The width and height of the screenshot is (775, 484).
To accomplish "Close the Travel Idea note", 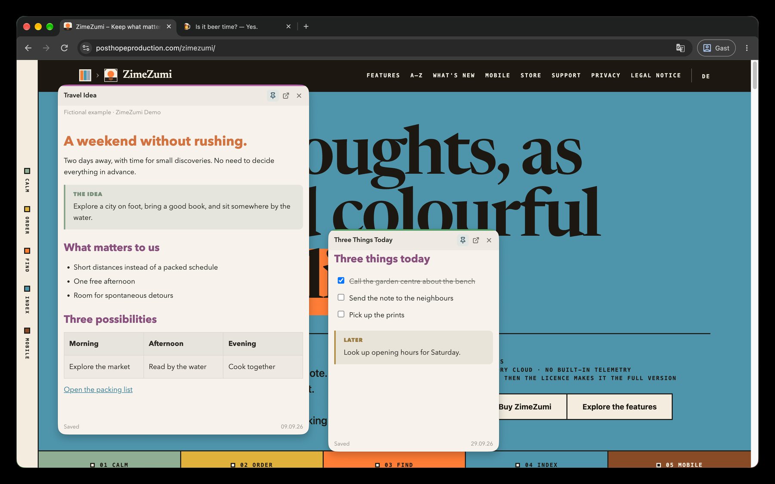I will point(299,96).
